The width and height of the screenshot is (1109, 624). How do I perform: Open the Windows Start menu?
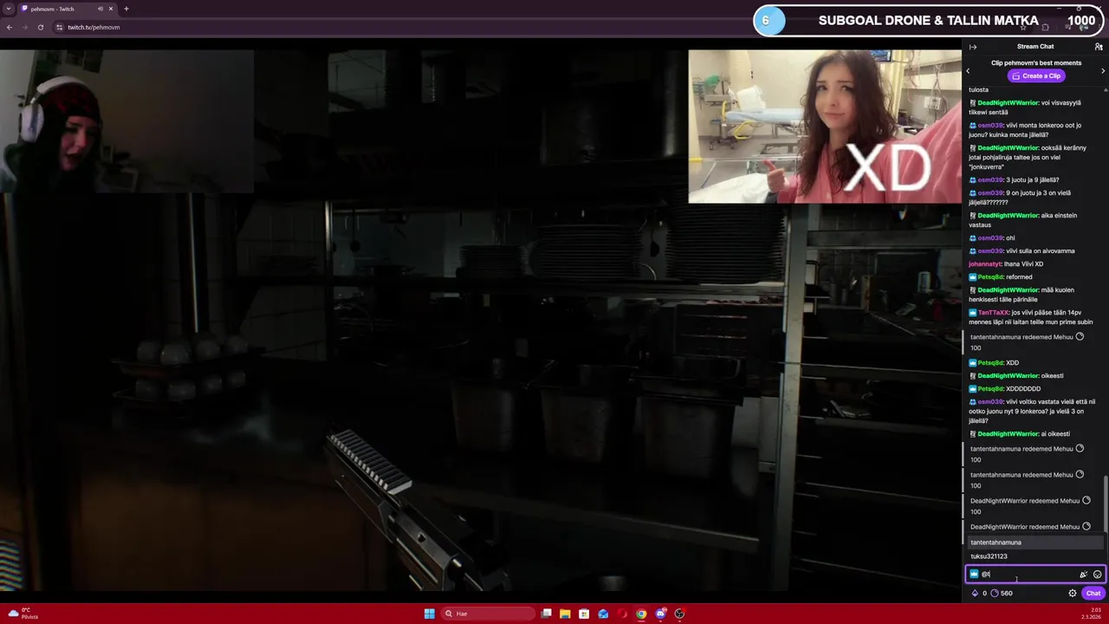click(429, 614)
